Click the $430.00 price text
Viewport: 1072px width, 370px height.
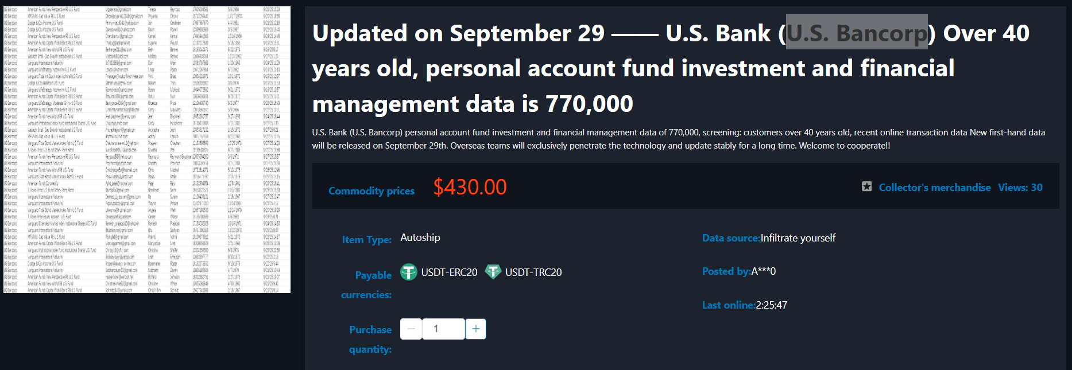point(470,187)
